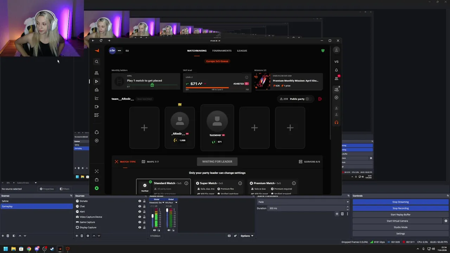
Task: Open Mic/Aux channel dropdown arrow
Action: tap(176, 202)
